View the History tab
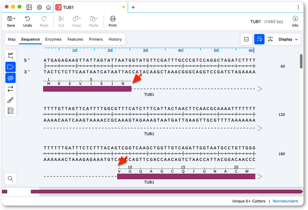308x210 pixels. coord(115,39)
